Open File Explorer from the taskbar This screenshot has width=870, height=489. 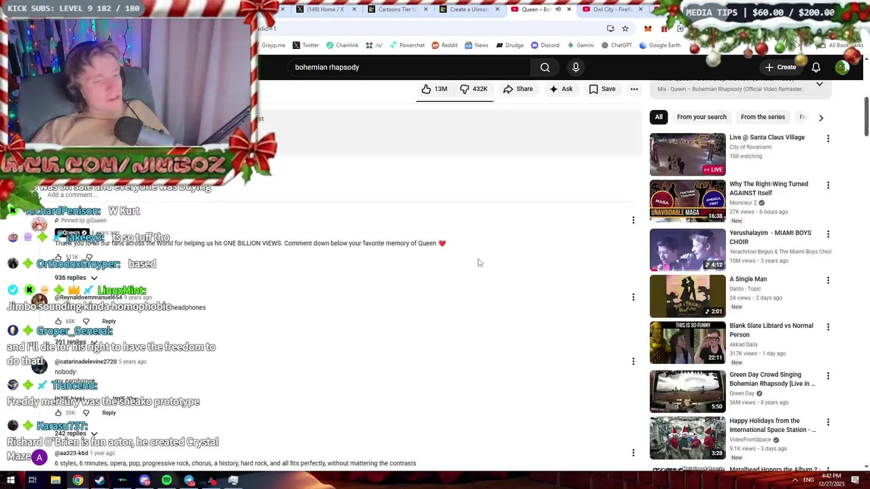[x=56, y=480]
